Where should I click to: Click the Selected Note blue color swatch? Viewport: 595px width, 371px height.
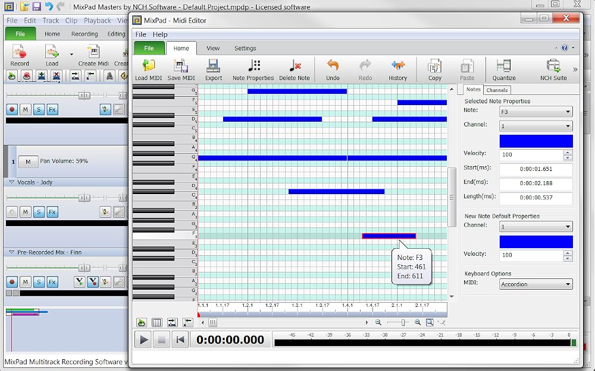point(536,141)
